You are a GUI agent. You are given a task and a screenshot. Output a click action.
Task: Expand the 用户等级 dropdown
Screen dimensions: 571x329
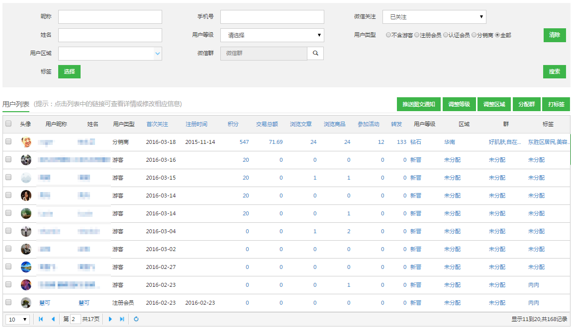click(272, 35)
